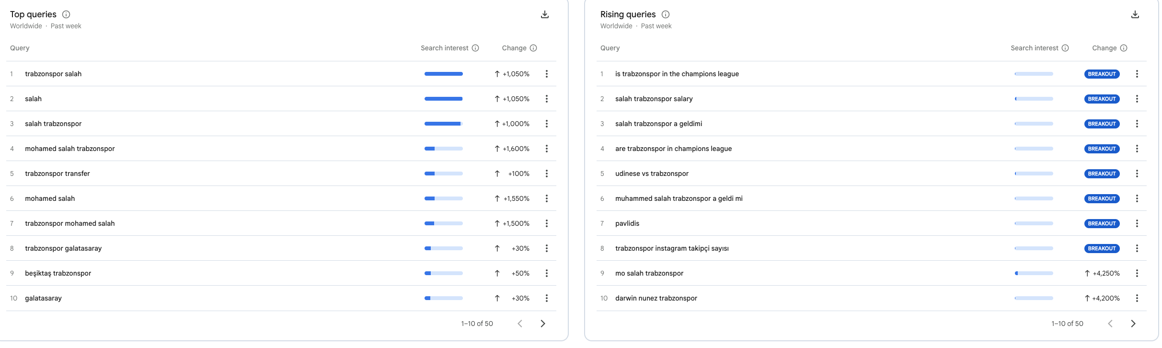Screen dimensions: 1162x348
Task: Go to next page of Rising queries
Action: [1133, 324]
